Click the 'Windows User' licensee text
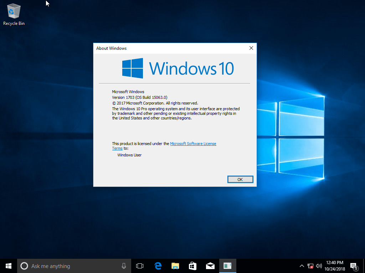 point(129,155)
